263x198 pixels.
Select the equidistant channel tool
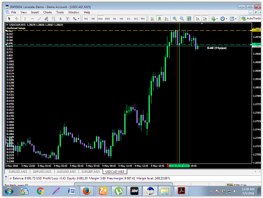pos(46,18)
